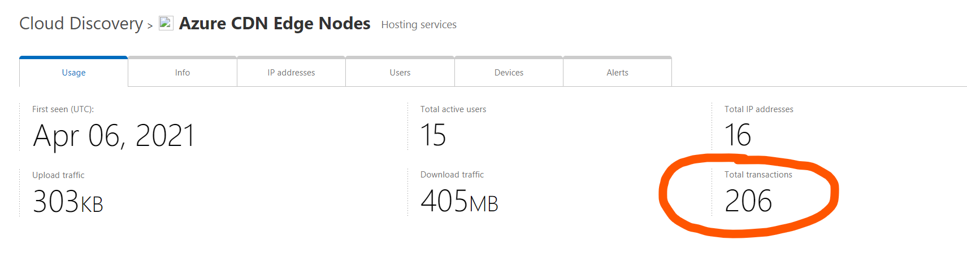Screen dimensions: 967x253
Task: Click the Total transactions label
Action: [758, 175]
